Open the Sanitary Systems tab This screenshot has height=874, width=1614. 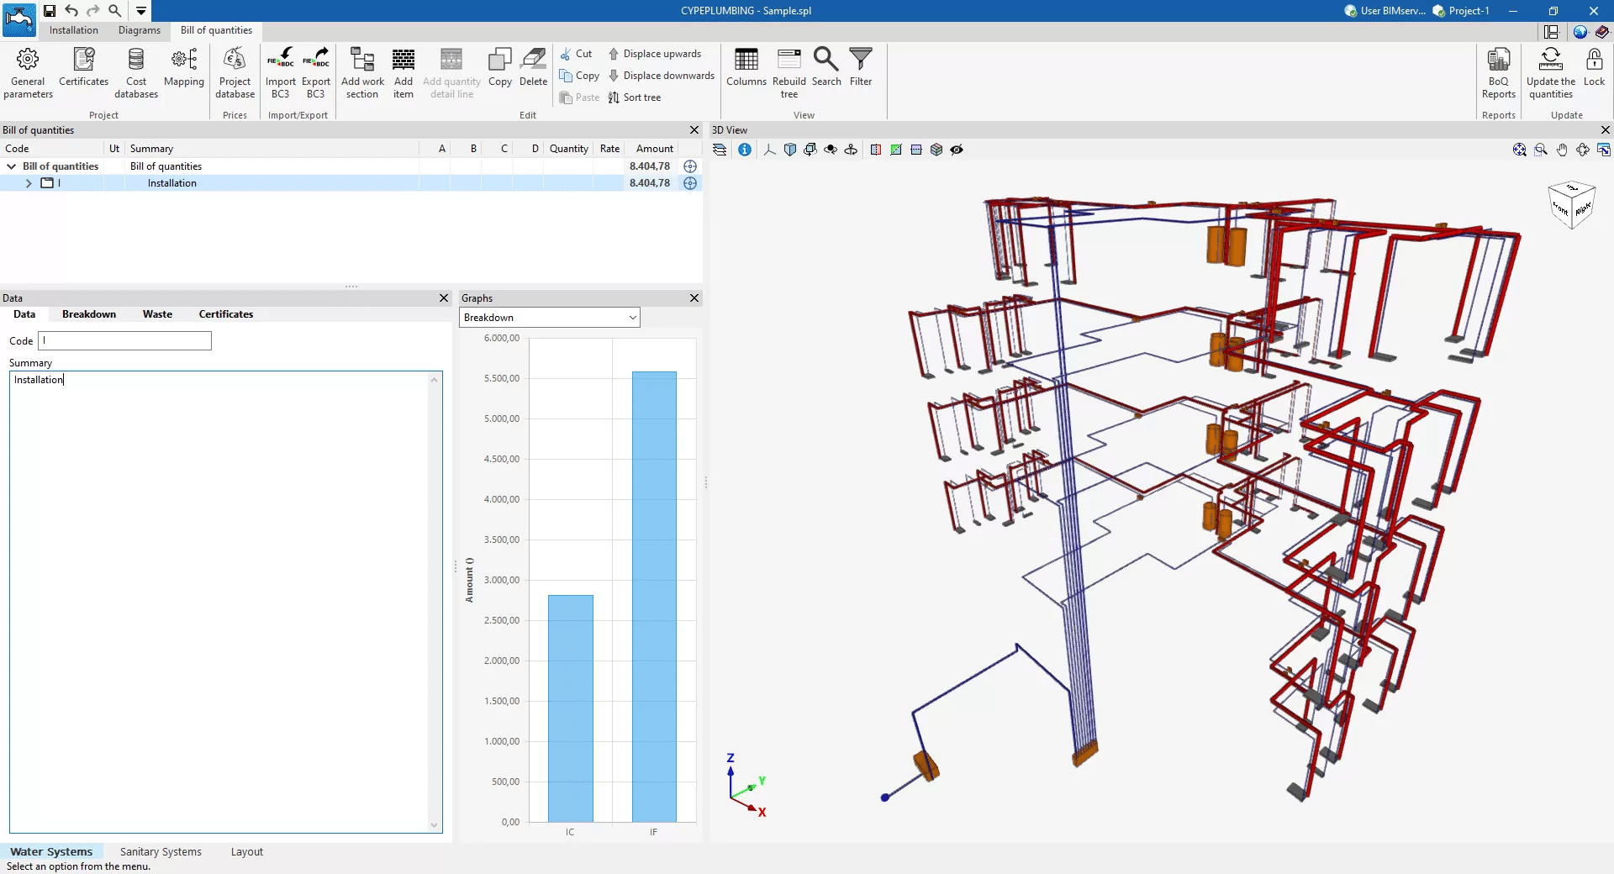click(x=161, y=851)
